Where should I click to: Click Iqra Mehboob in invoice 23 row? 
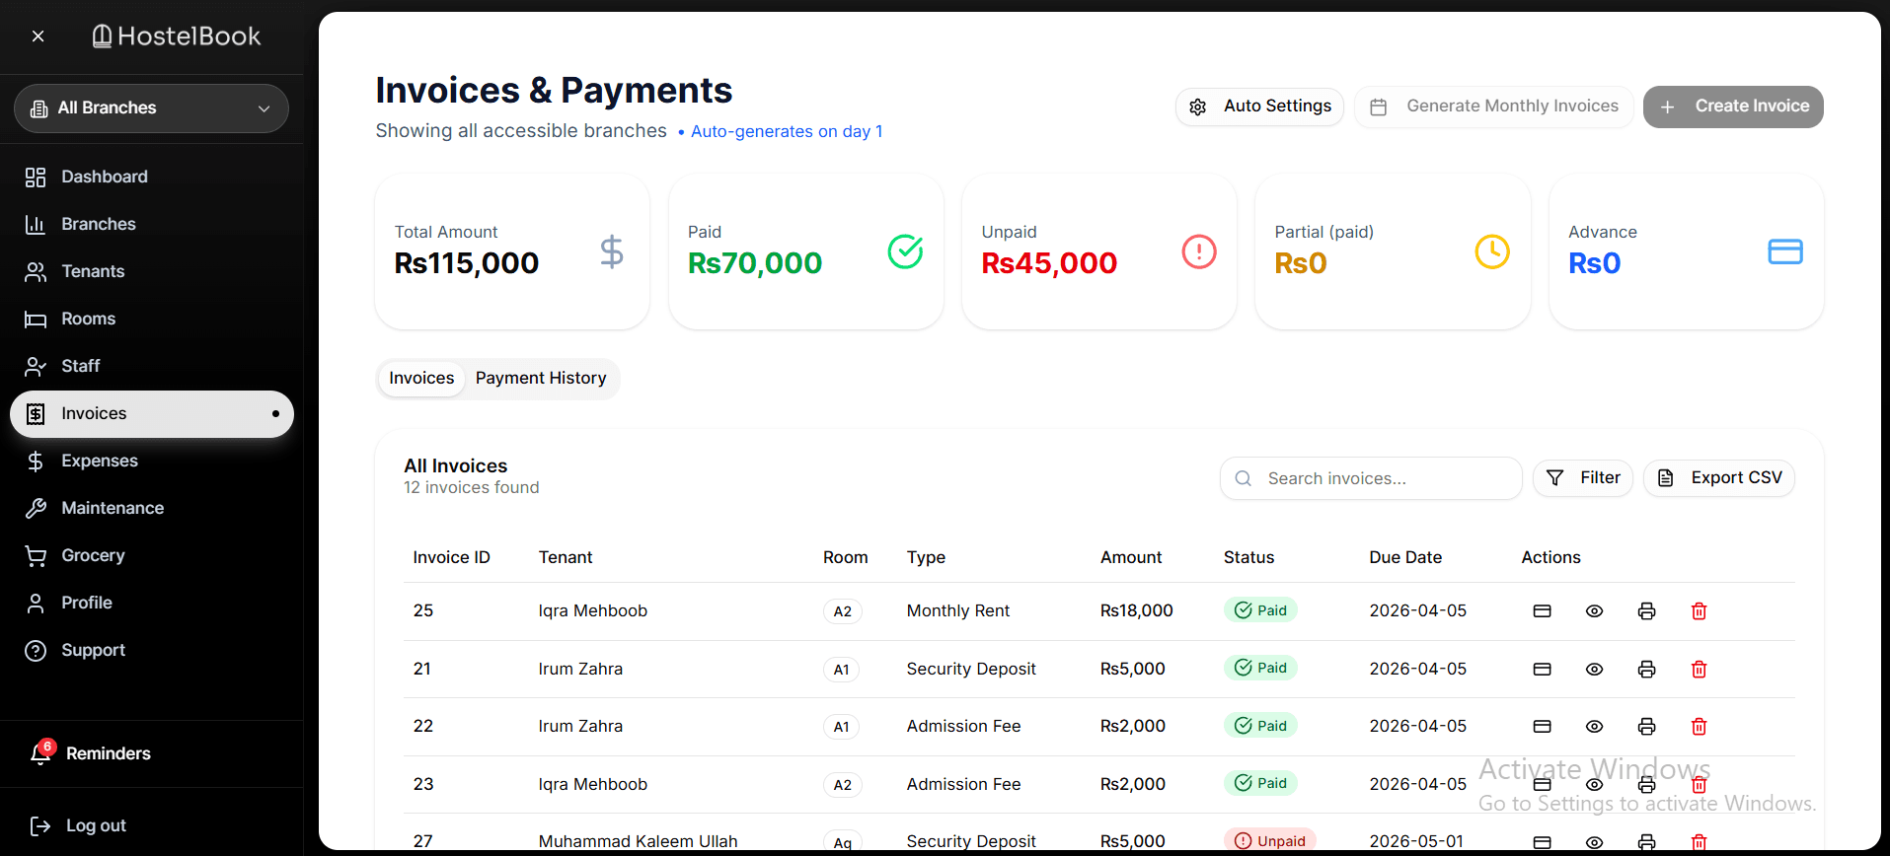coord(592,785)
